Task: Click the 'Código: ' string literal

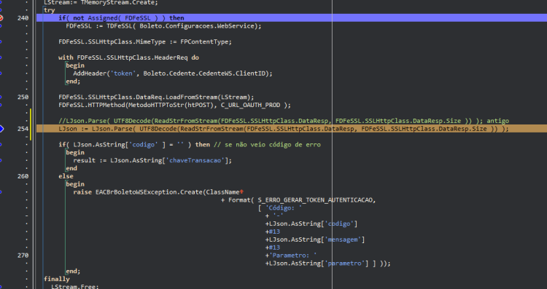Action: pos(284,208)
